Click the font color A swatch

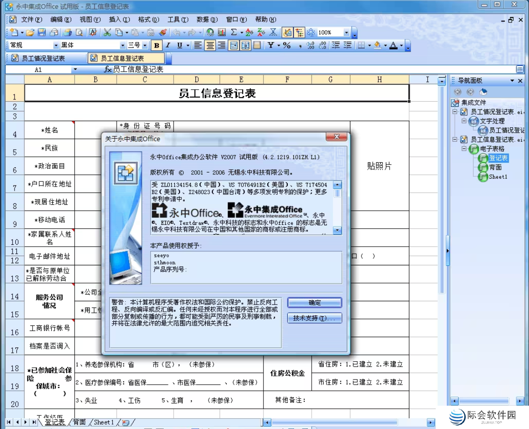(393, 45)
